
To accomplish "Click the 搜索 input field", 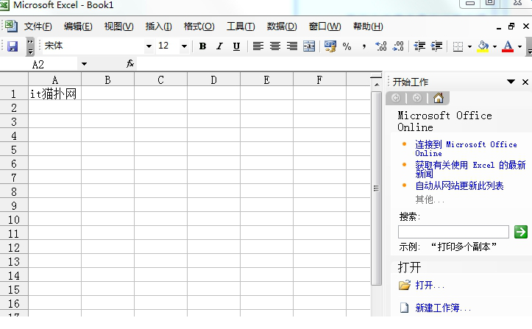I will (453, 232).
